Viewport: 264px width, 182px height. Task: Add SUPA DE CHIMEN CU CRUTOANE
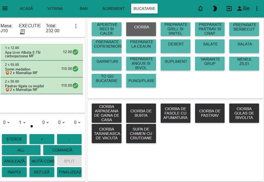(x=141, y=134)
